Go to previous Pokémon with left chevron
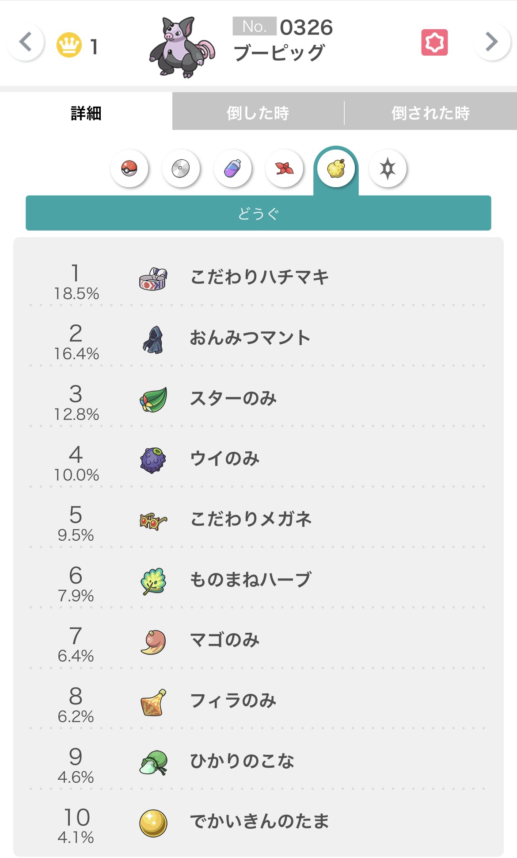Viewport: 517px width, 858px height. [26, 42]
